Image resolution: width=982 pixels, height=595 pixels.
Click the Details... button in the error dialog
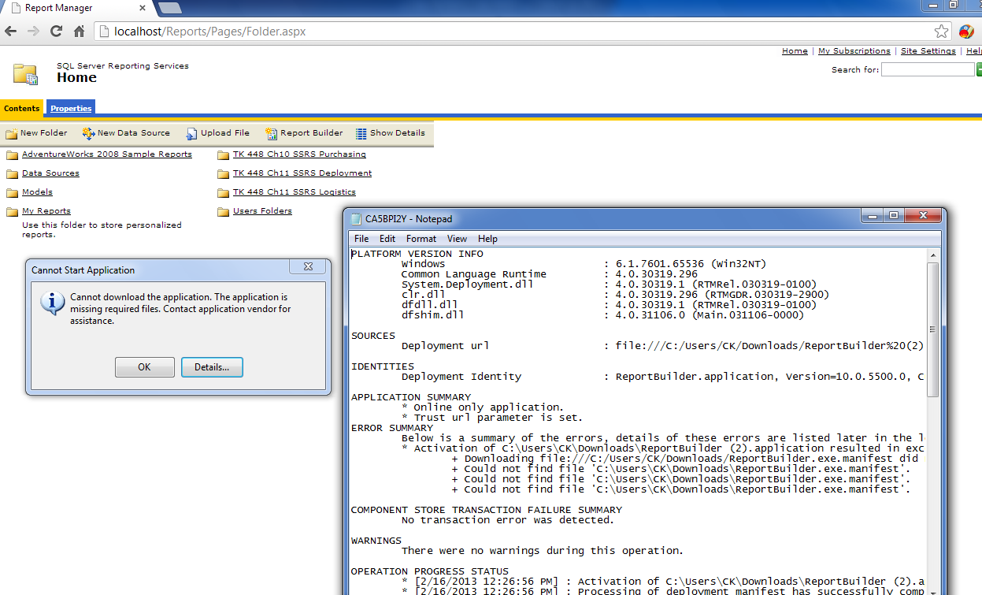click(x=212, y=366)
